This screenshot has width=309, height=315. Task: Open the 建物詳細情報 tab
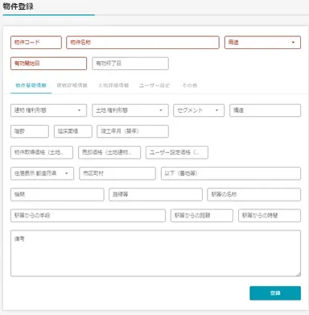pyautogui.click(x=72, y=85)
